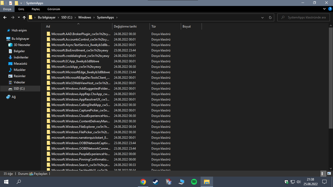
Task: Sort by the Değiştirme tarihi column
Action: (131, 26)
